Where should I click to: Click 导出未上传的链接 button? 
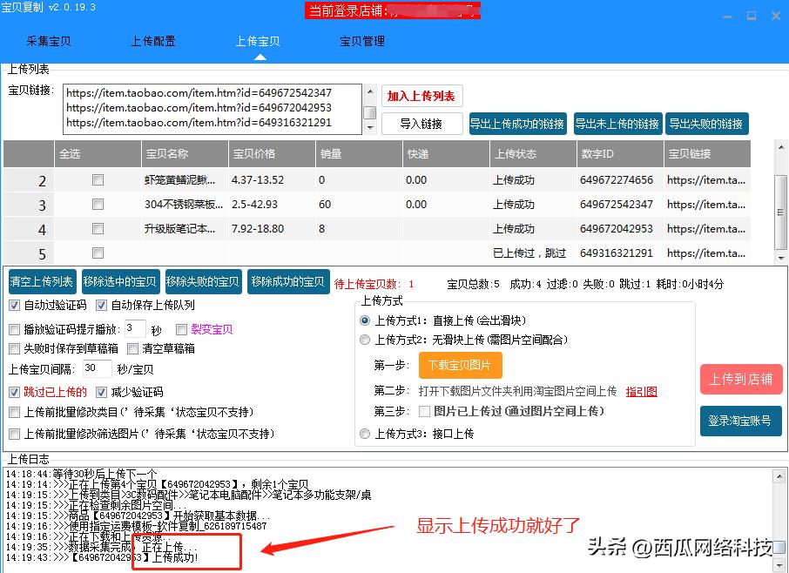[618, 124]
